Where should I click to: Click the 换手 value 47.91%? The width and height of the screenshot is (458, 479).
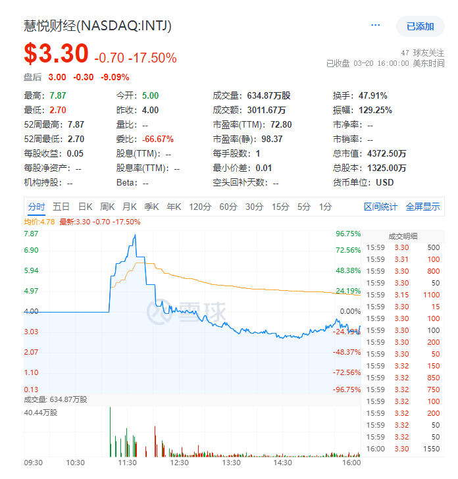[x=372, y=95]
